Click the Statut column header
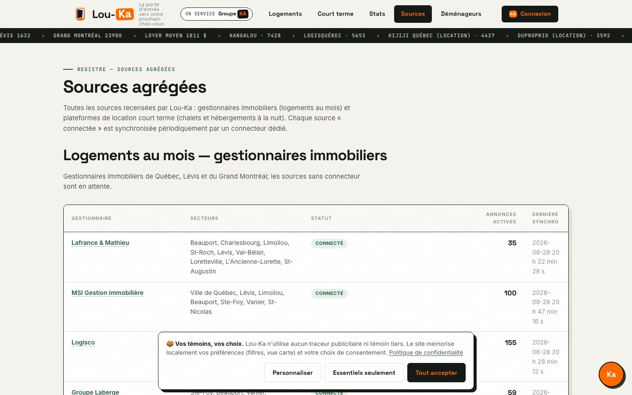The image size is (632, 395). (321, 218)
